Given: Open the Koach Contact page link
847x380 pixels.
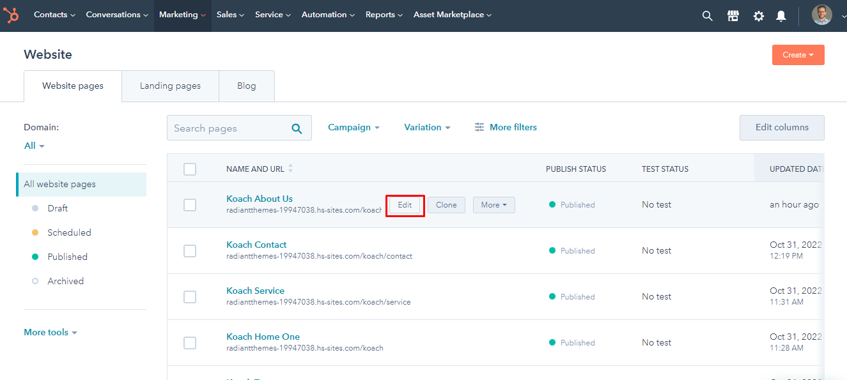Looking at the screenshot, I should 256,245.
